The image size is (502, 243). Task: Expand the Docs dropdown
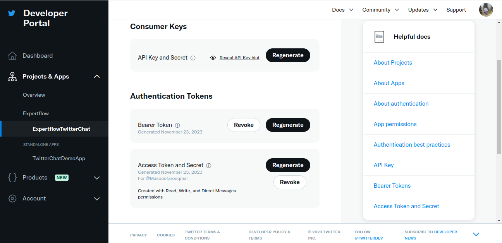coord(342,10)
